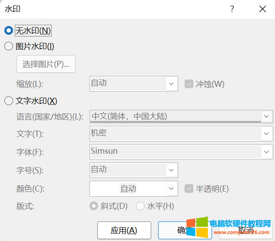Enable the 文字水印(X) radio option
This screenshot has height=241, width=275.
(8, 101)
